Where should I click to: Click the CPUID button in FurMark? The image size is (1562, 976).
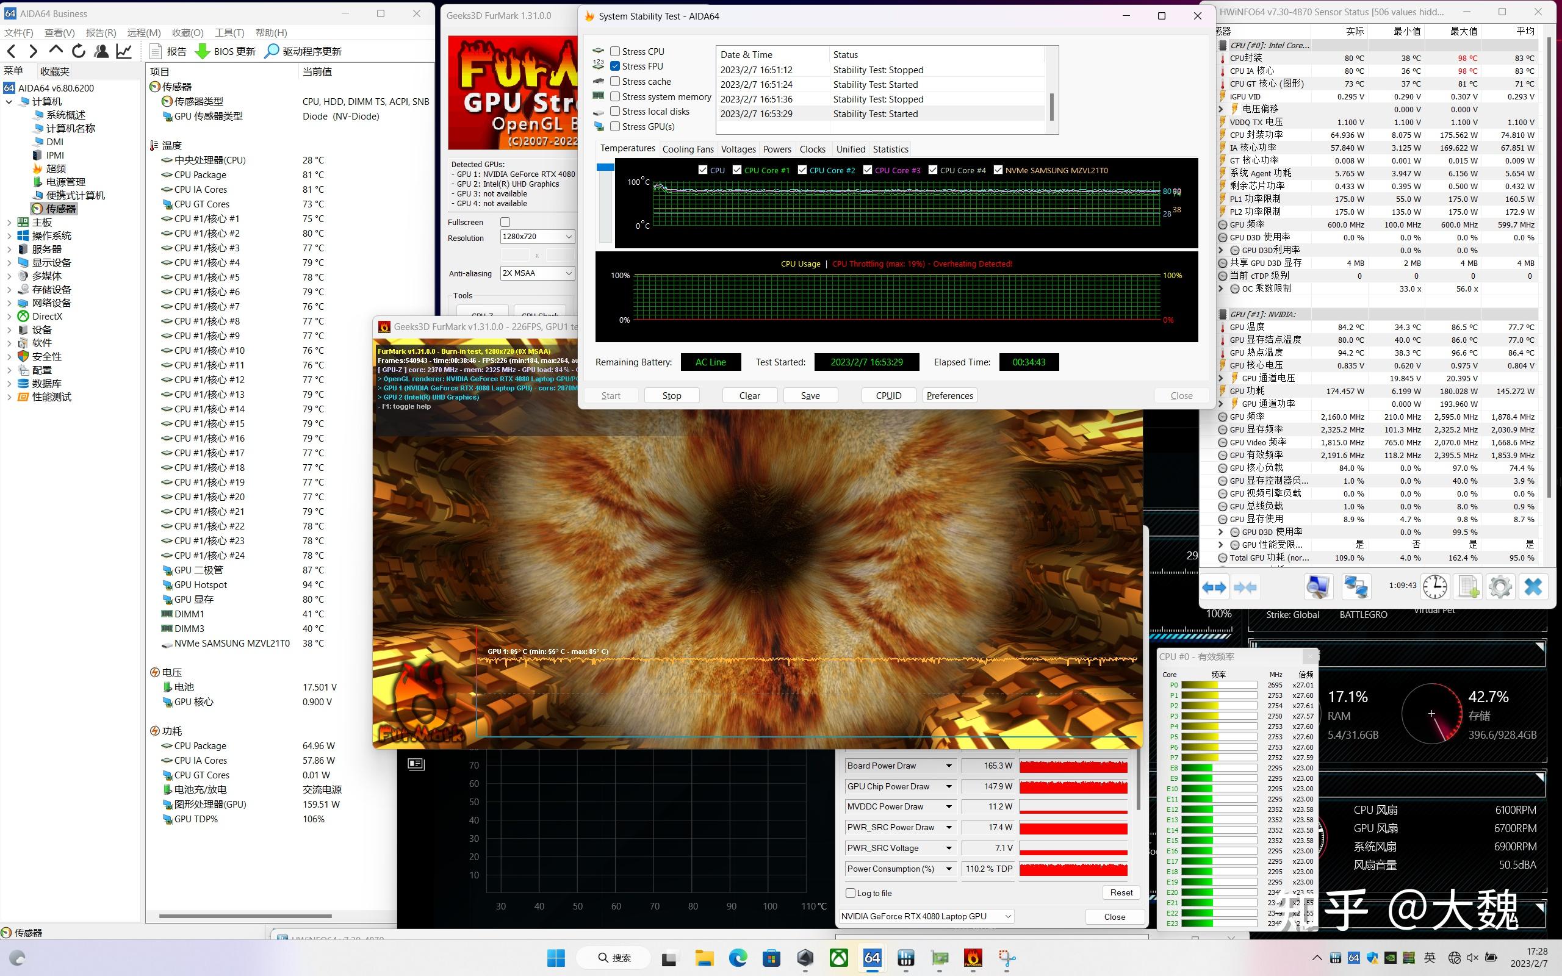[x=888, y=396]
